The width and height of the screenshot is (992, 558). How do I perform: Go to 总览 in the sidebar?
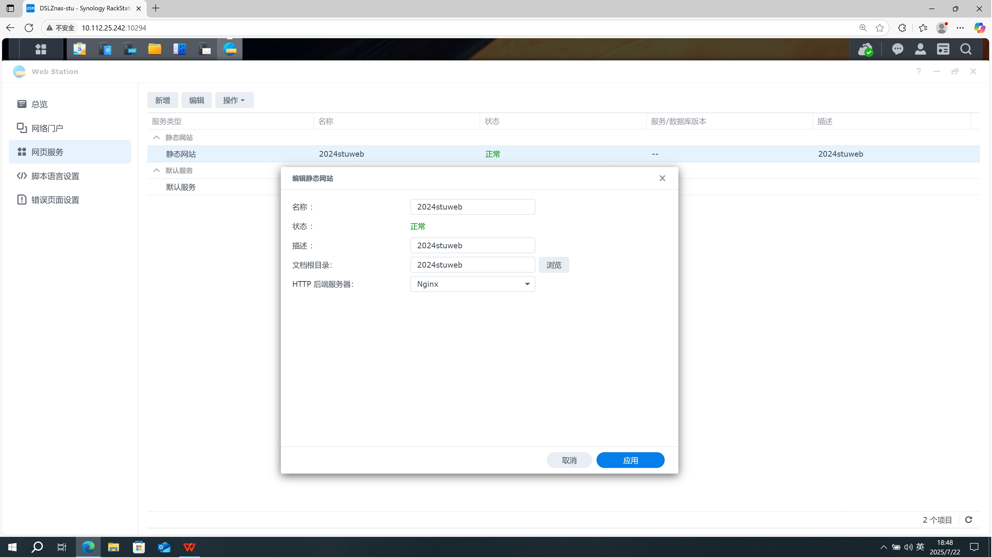coord(70,104)
